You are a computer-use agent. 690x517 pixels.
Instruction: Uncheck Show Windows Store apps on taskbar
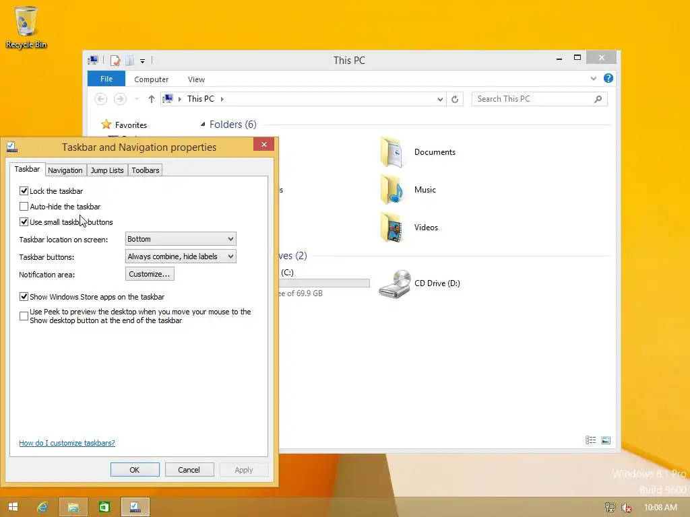coord(24,297)
